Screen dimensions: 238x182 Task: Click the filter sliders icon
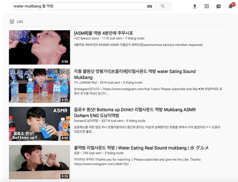tap(12, 22)
